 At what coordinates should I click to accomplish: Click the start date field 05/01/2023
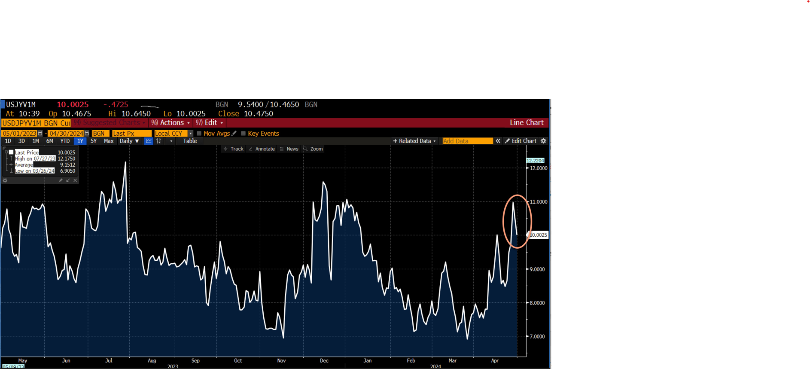(19, 134)
